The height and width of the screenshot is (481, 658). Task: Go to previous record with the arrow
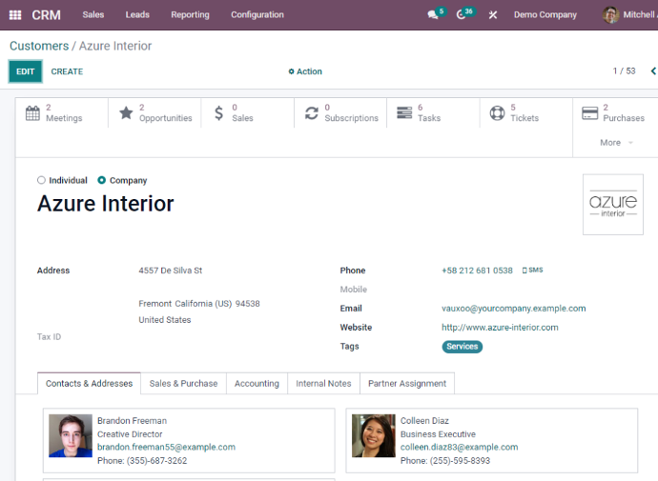653,71
